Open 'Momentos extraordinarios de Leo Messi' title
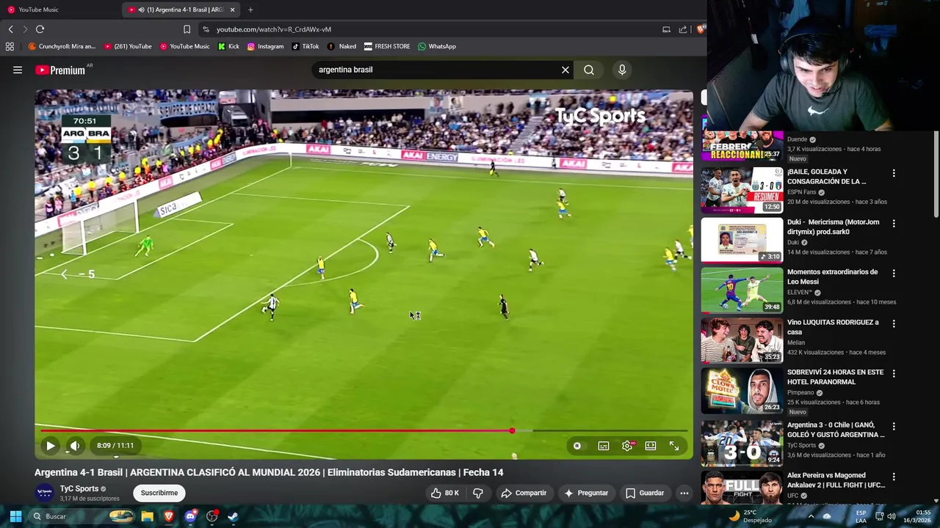 (x=832, y=276)
